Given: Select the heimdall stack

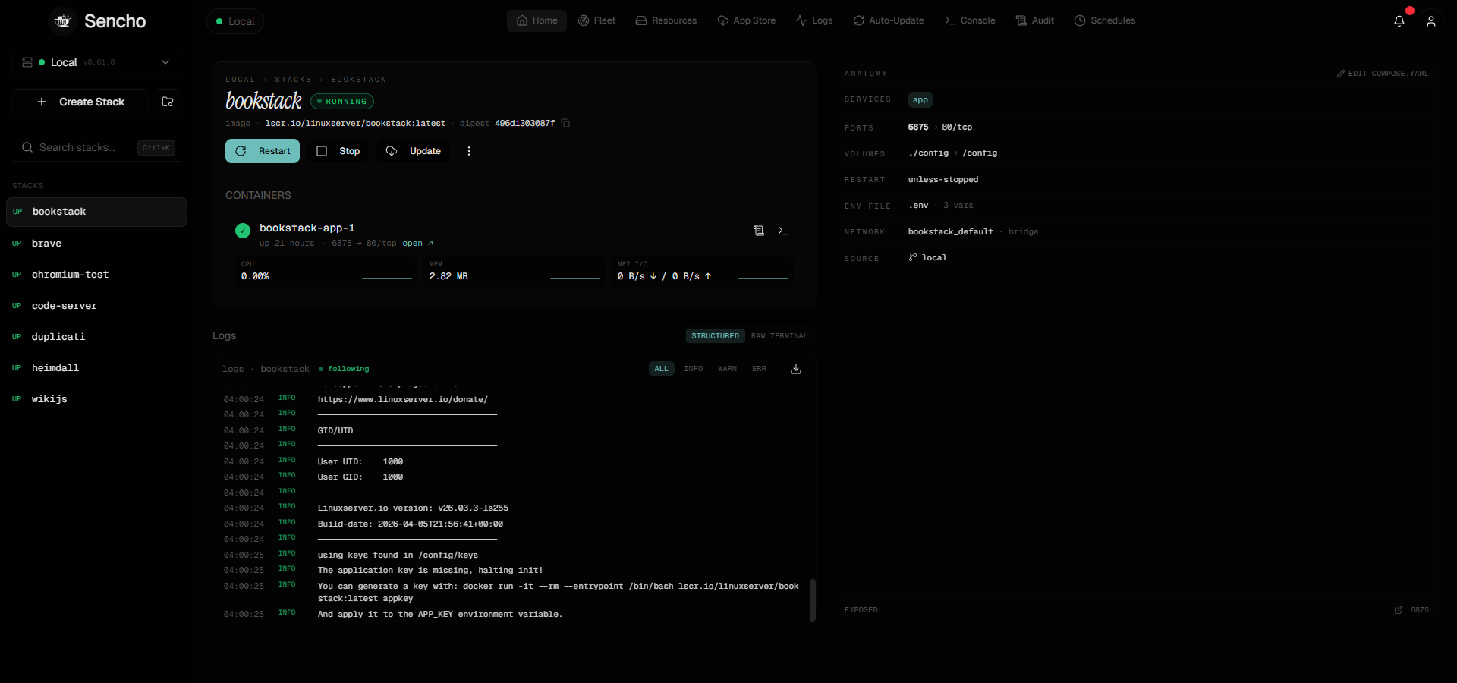Looking at the screenshot, I should coord(96,368).
